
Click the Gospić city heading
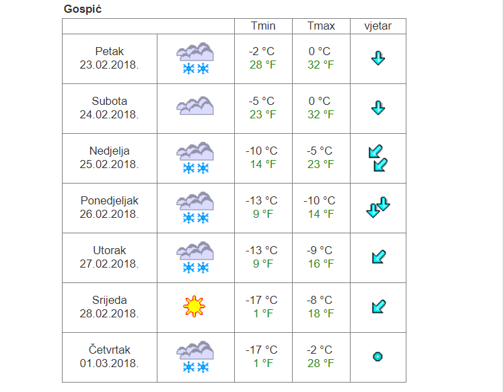tap(83, 9)
